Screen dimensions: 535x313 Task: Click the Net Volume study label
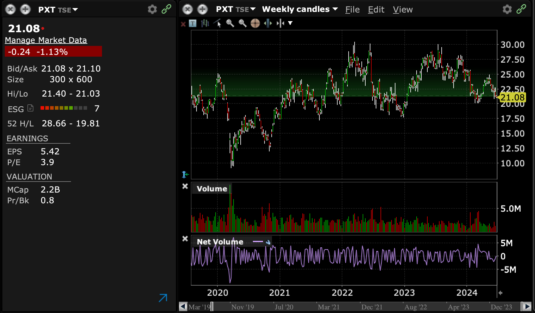(220, 242)
